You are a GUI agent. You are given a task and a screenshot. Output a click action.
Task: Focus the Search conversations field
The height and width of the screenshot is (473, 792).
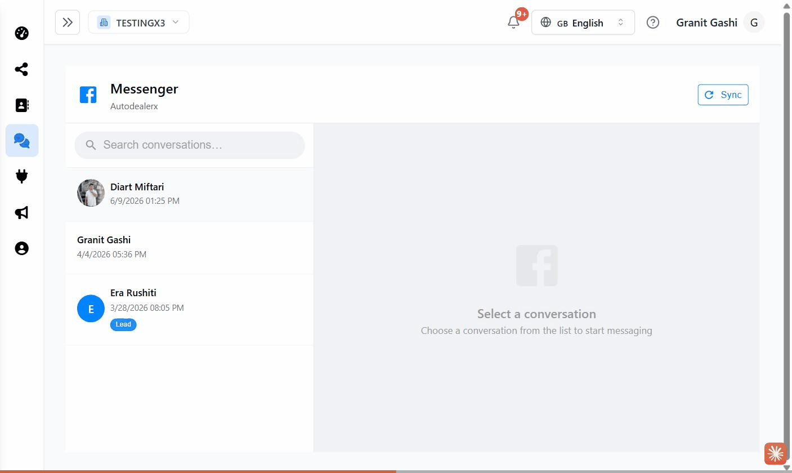click(190, 145)
